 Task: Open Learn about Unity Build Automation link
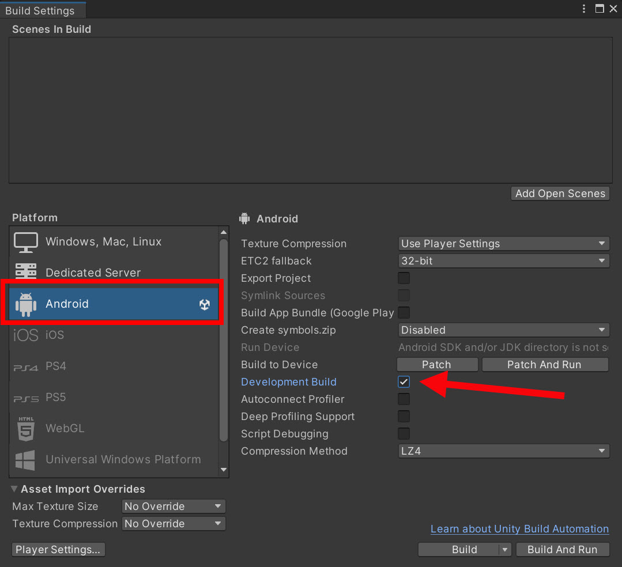519,529
